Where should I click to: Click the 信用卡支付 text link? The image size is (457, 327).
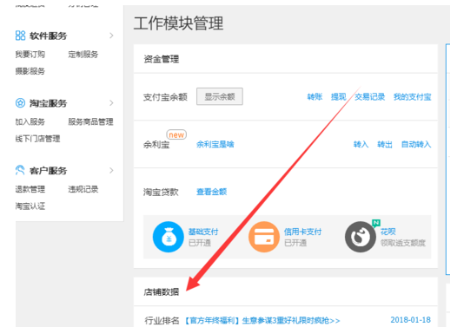click(303, 232)
